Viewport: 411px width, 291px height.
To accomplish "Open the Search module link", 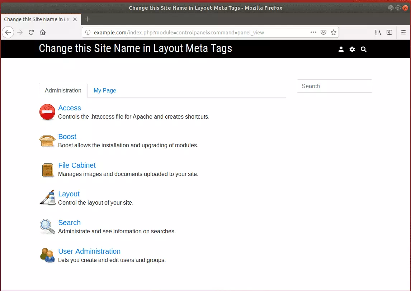I will point(70,223).
